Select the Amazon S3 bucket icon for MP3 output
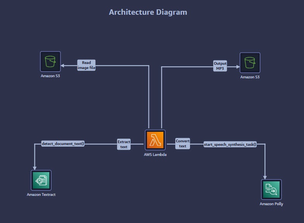 click(x=250, y=63)
